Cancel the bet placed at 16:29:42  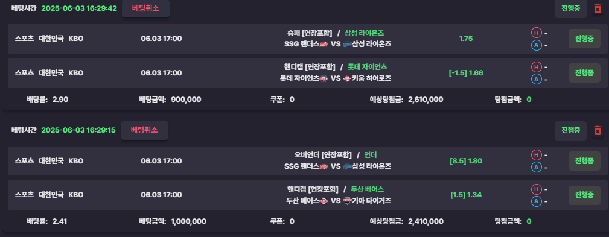tap(145, 8)
